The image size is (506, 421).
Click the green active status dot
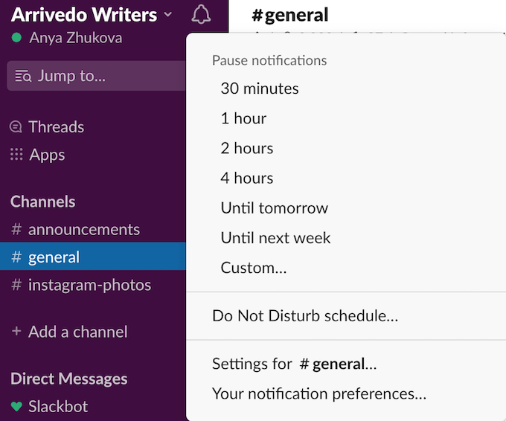pos(16,38)
